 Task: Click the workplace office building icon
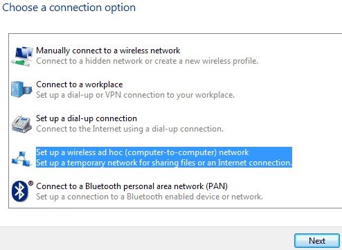coord(21,89)
